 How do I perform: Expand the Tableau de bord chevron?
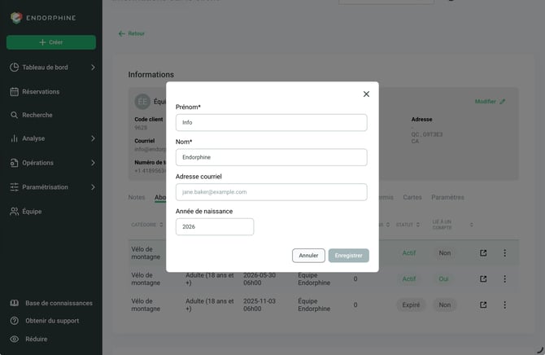(93, 67)
